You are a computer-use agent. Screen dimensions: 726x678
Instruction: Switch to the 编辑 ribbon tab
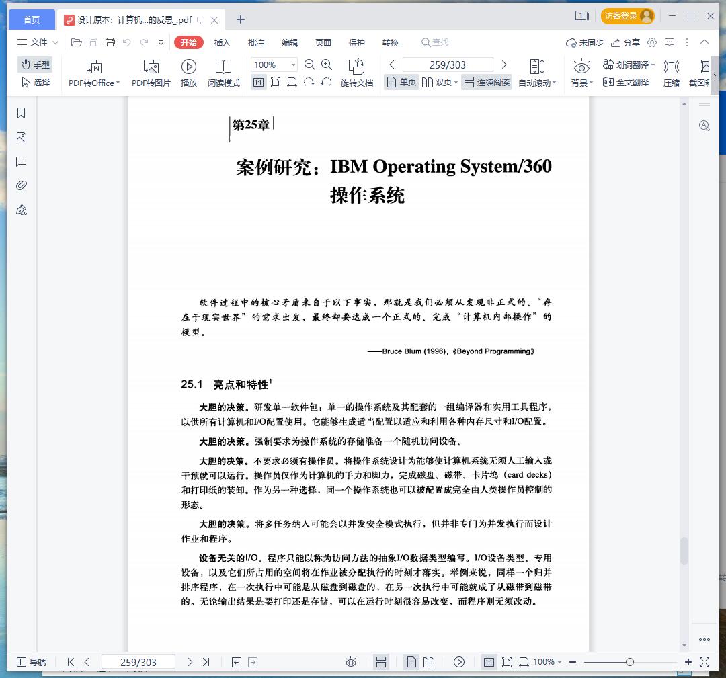(290, 42)
